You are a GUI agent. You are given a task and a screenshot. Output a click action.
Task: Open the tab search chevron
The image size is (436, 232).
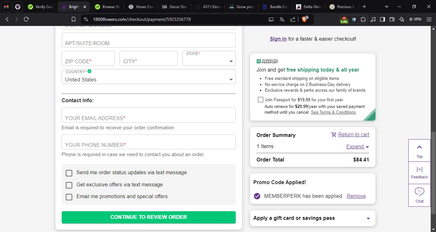click(387, 7)
